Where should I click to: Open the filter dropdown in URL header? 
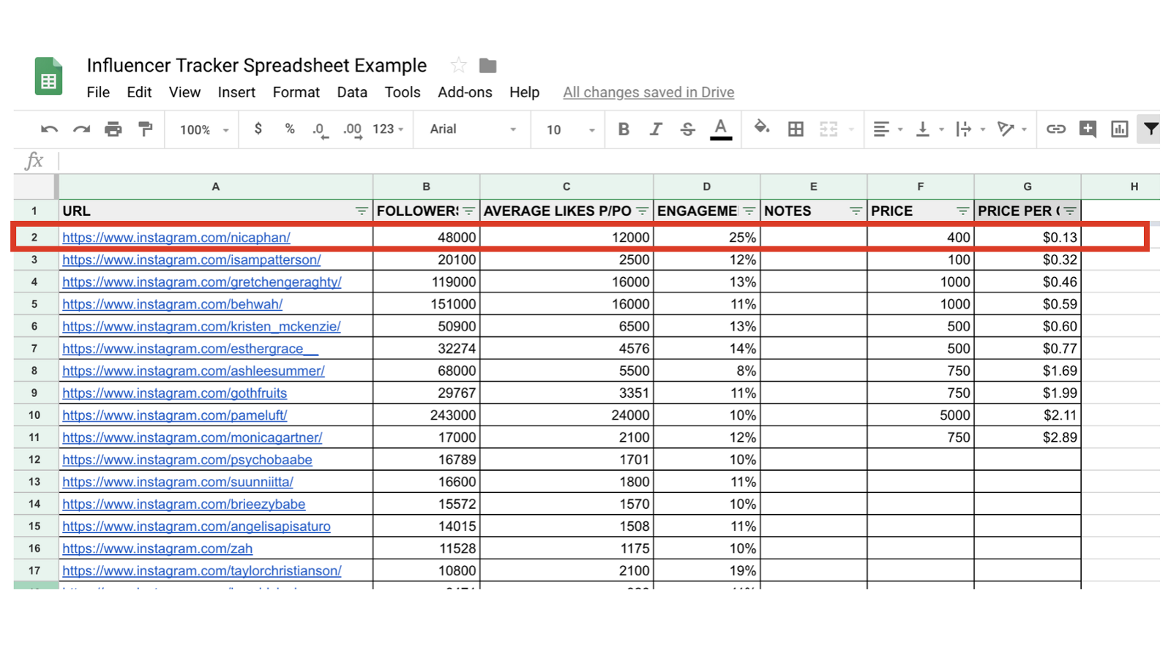[362, 211]
